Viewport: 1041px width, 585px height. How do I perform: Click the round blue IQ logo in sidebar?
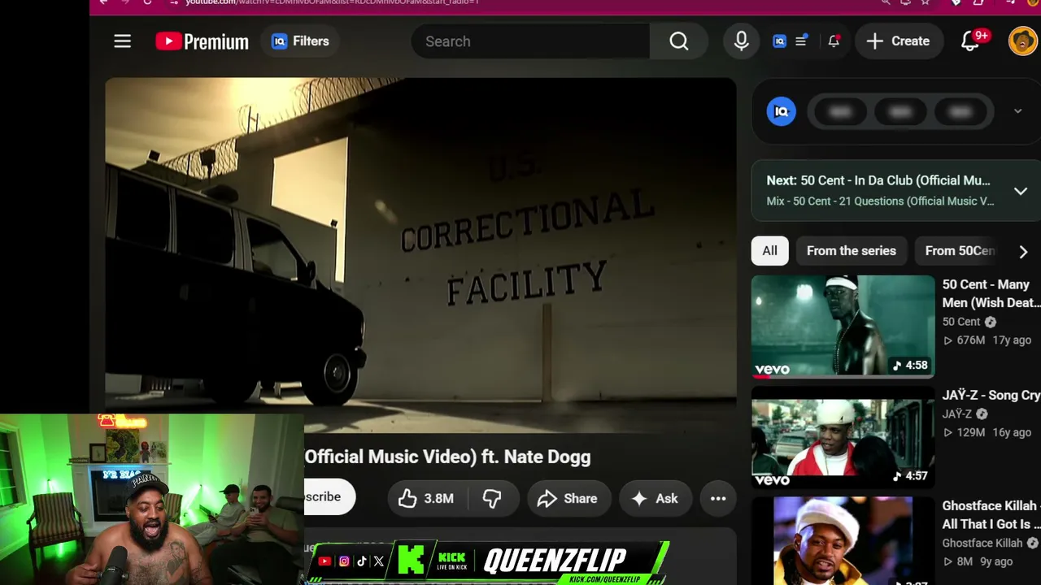(782, 111)
